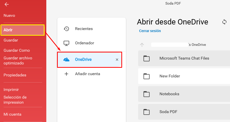The width and height of the screenshot is (230, 122).
Task: Click the back arrow icon
Action: tap(7, 4)
